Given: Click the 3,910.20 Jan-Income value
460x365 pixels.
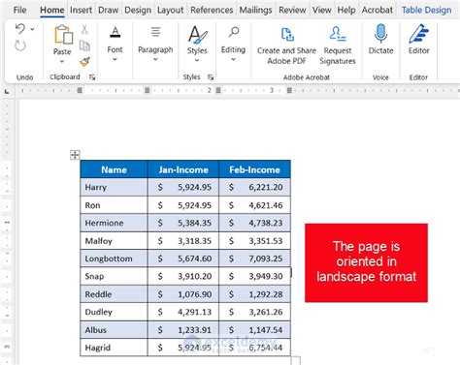Looking at the screenshot, I should pos(194,276).
